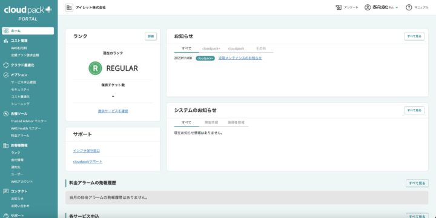Open the user account dropdown arrow
This screenshot has width=436, height=218.
[397, 8]
